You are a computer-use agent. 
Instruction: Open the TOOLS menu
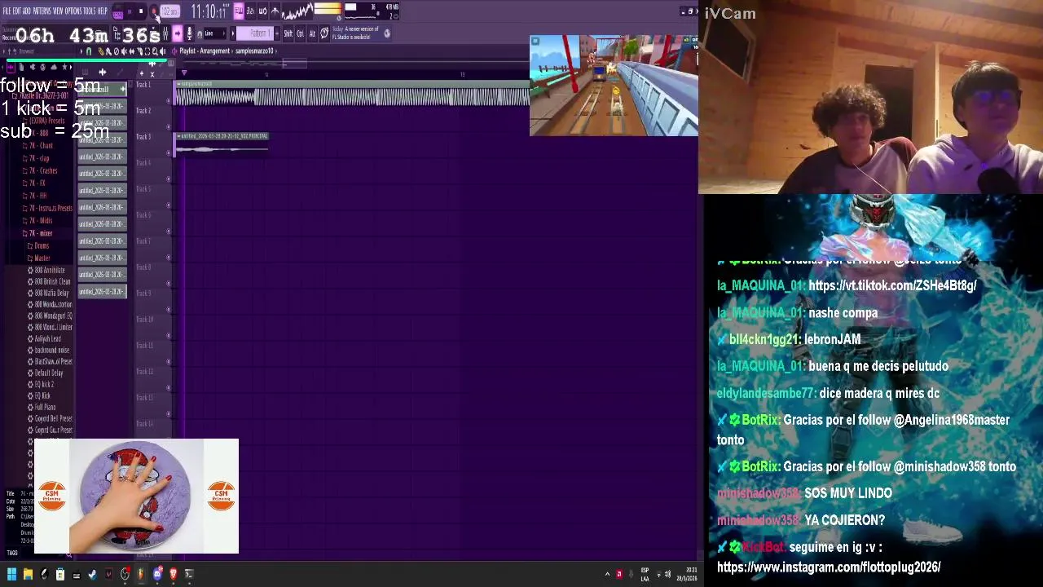tap(90, 11)
